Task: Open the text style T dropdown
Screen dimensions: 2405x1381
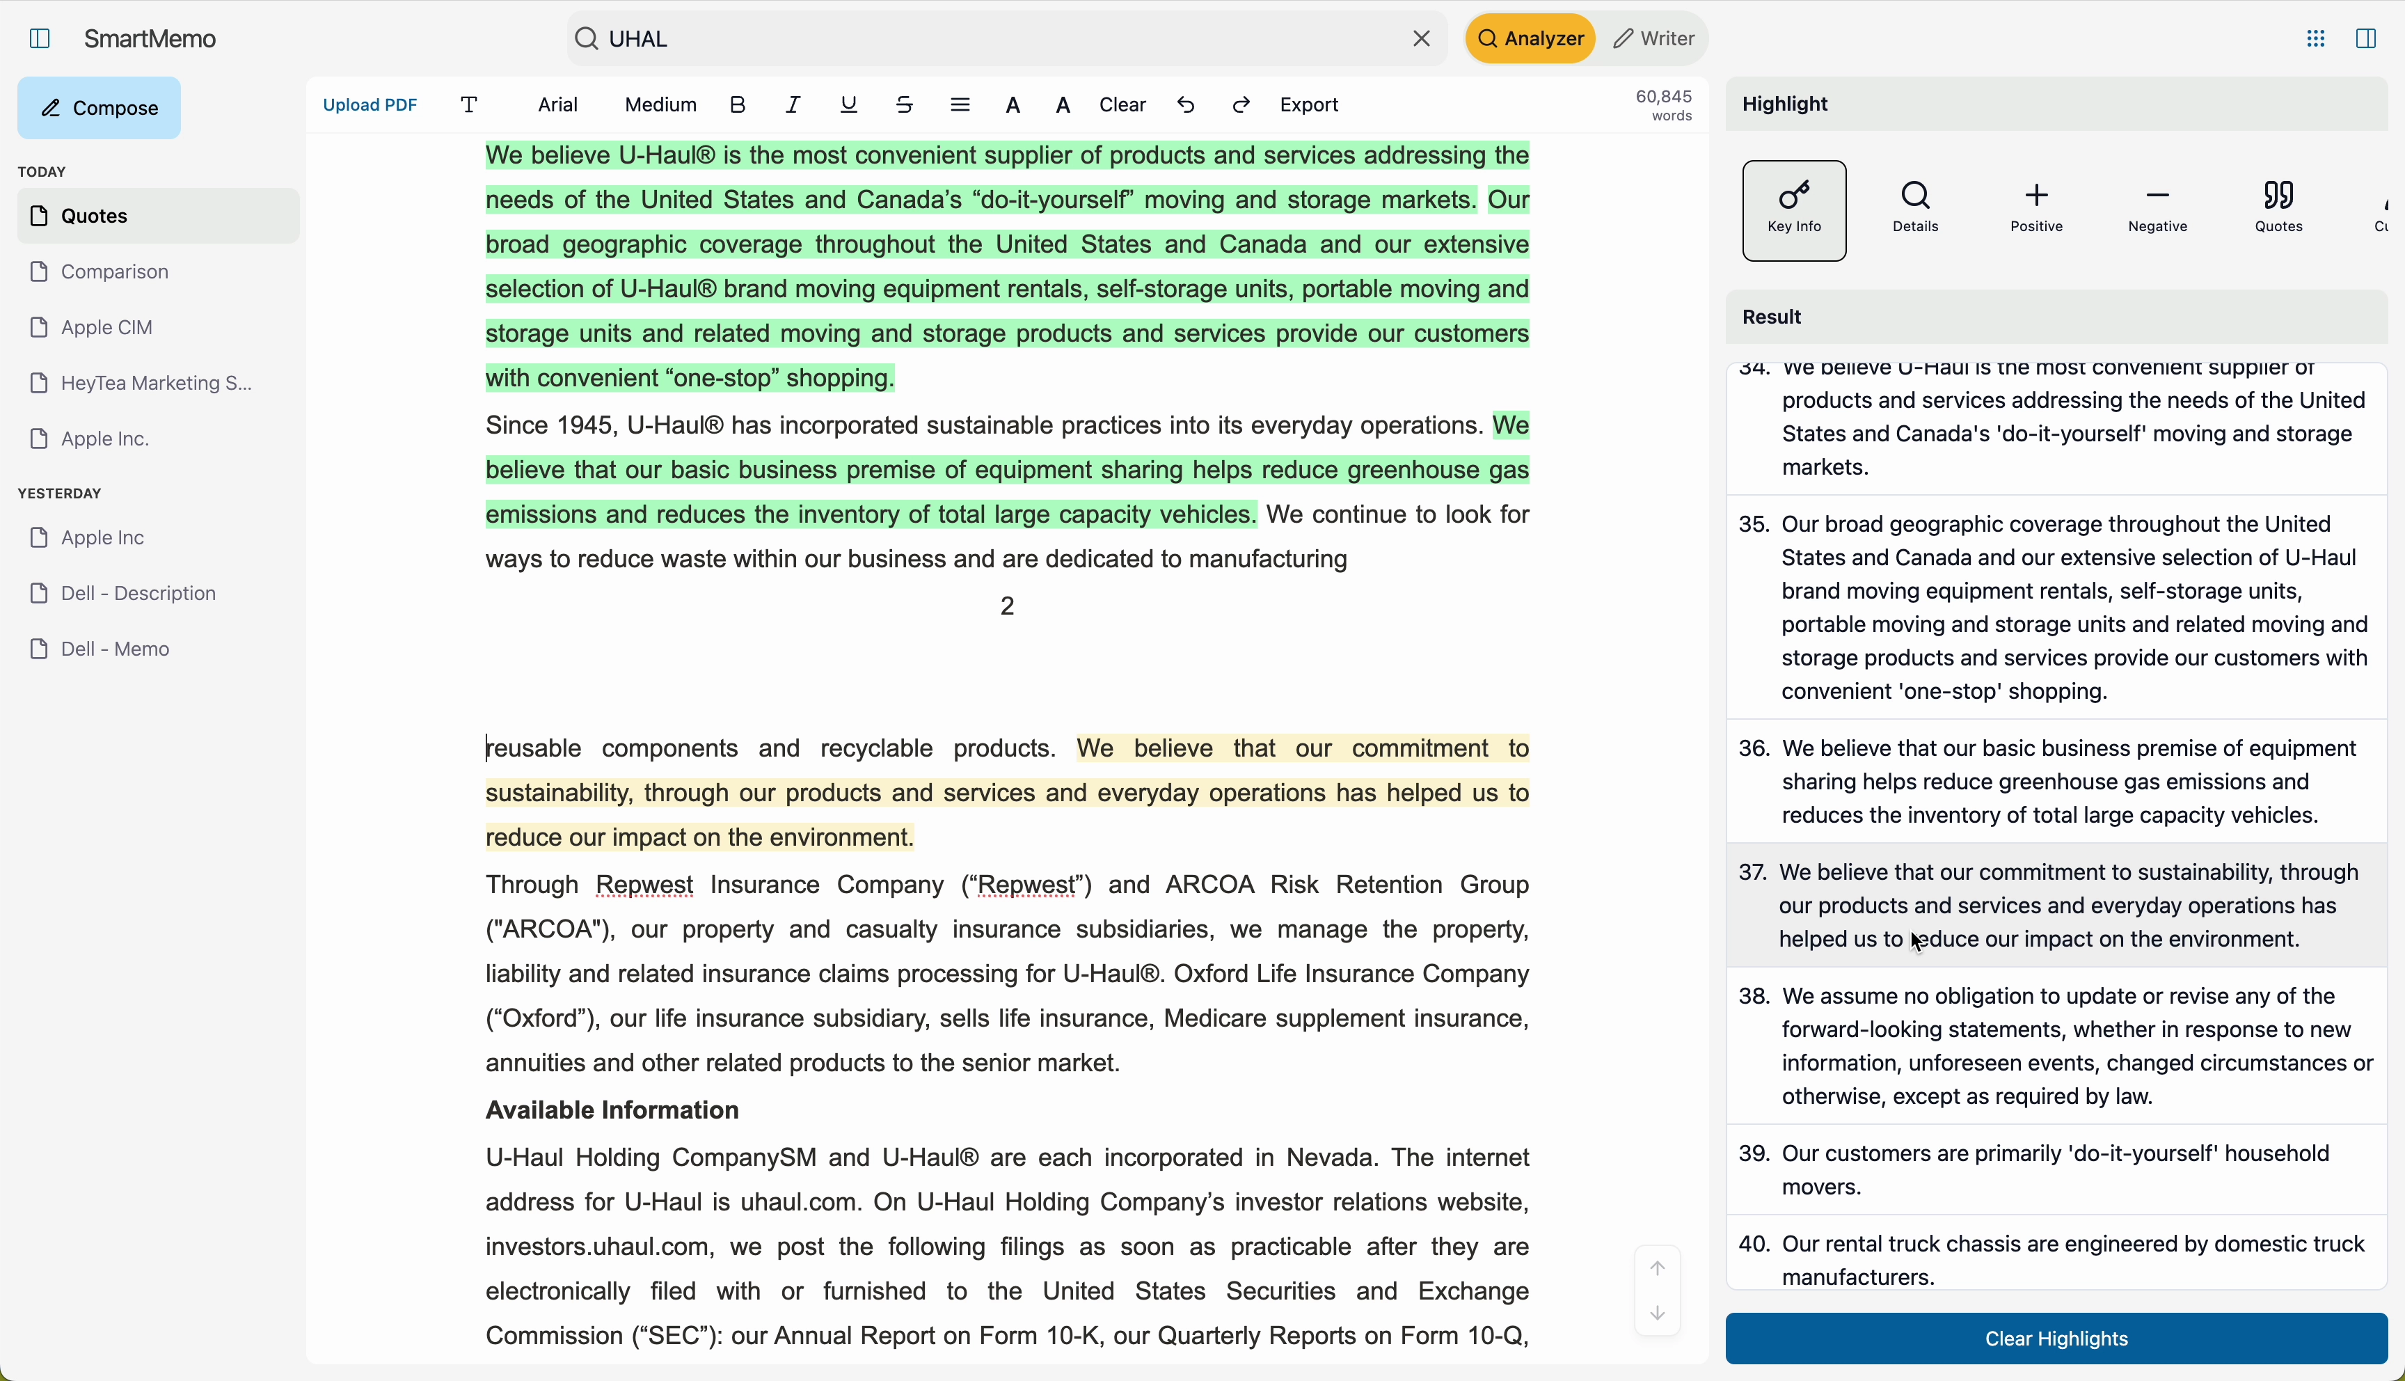Action: pos(470,105)
